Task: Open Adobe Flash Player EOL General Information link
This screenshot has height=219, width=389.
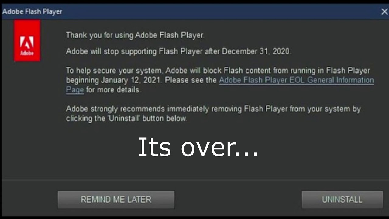Action: pyautogui.click(x=296, y=80)
